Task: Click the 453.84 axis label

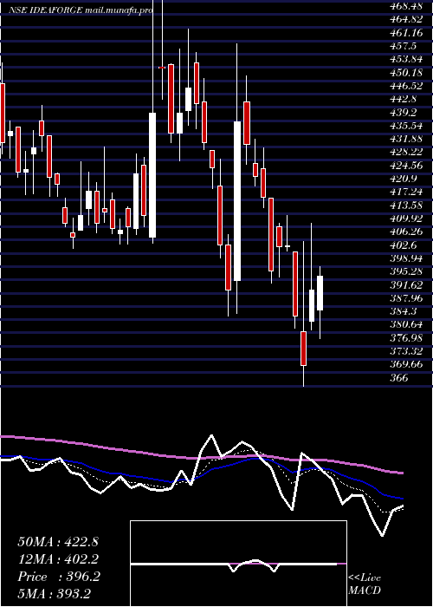Action: click(x=406, y=59)
